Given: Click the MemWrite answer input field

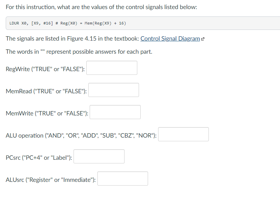Looking at the screenshot, I should [115, 112].
